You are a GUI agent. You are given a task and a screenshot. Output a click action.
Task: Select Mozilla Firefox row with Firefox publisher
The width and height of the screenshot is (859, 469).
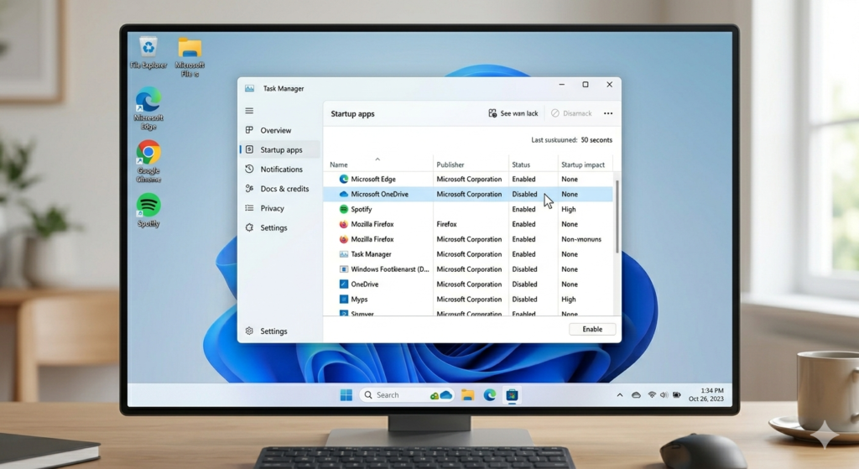(468, 224)
